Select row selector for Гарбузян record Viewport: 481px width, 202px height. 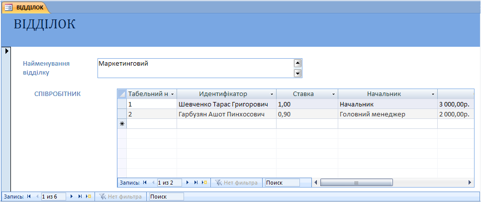[x=122, y=114]
